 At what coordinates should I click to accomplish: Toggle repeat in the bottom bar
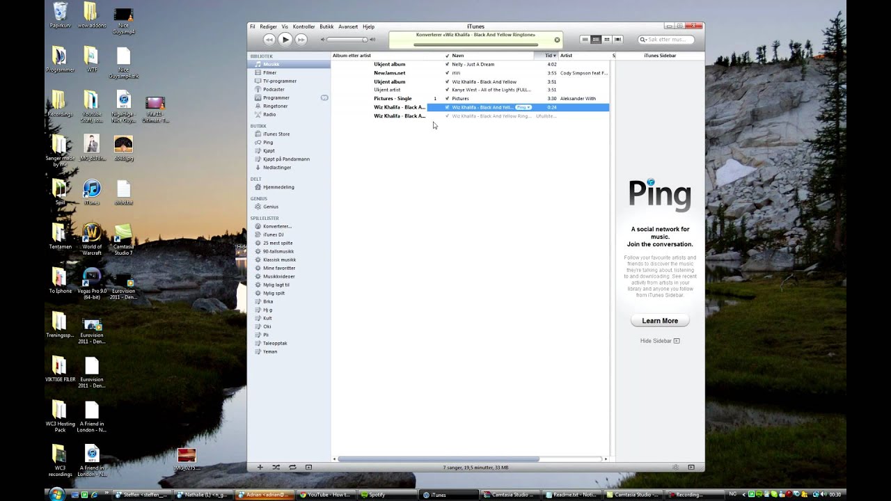292,467
